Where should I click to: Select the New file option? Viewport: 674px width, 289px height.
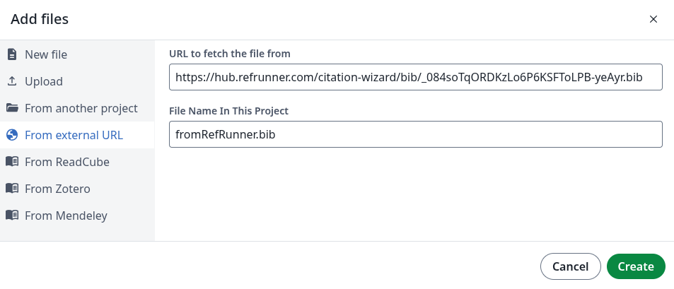tap(77, 54)
